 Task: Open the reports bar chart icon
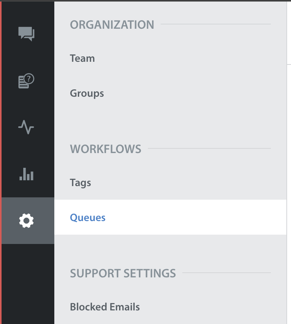coord(26,174)
